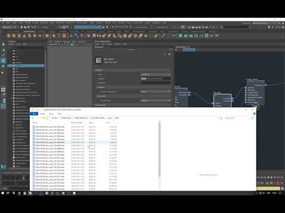Open the Share tab in Explorer ribbon
Screen dimensions: 285x213
coord(51,114)
